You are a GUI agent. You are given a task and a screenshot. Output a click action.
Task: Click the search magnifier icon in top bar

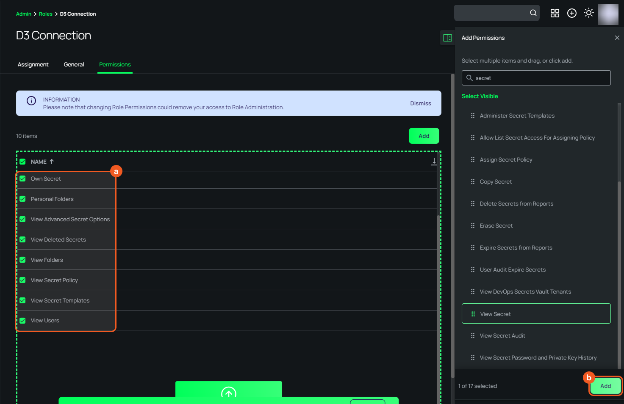[533, 13]
